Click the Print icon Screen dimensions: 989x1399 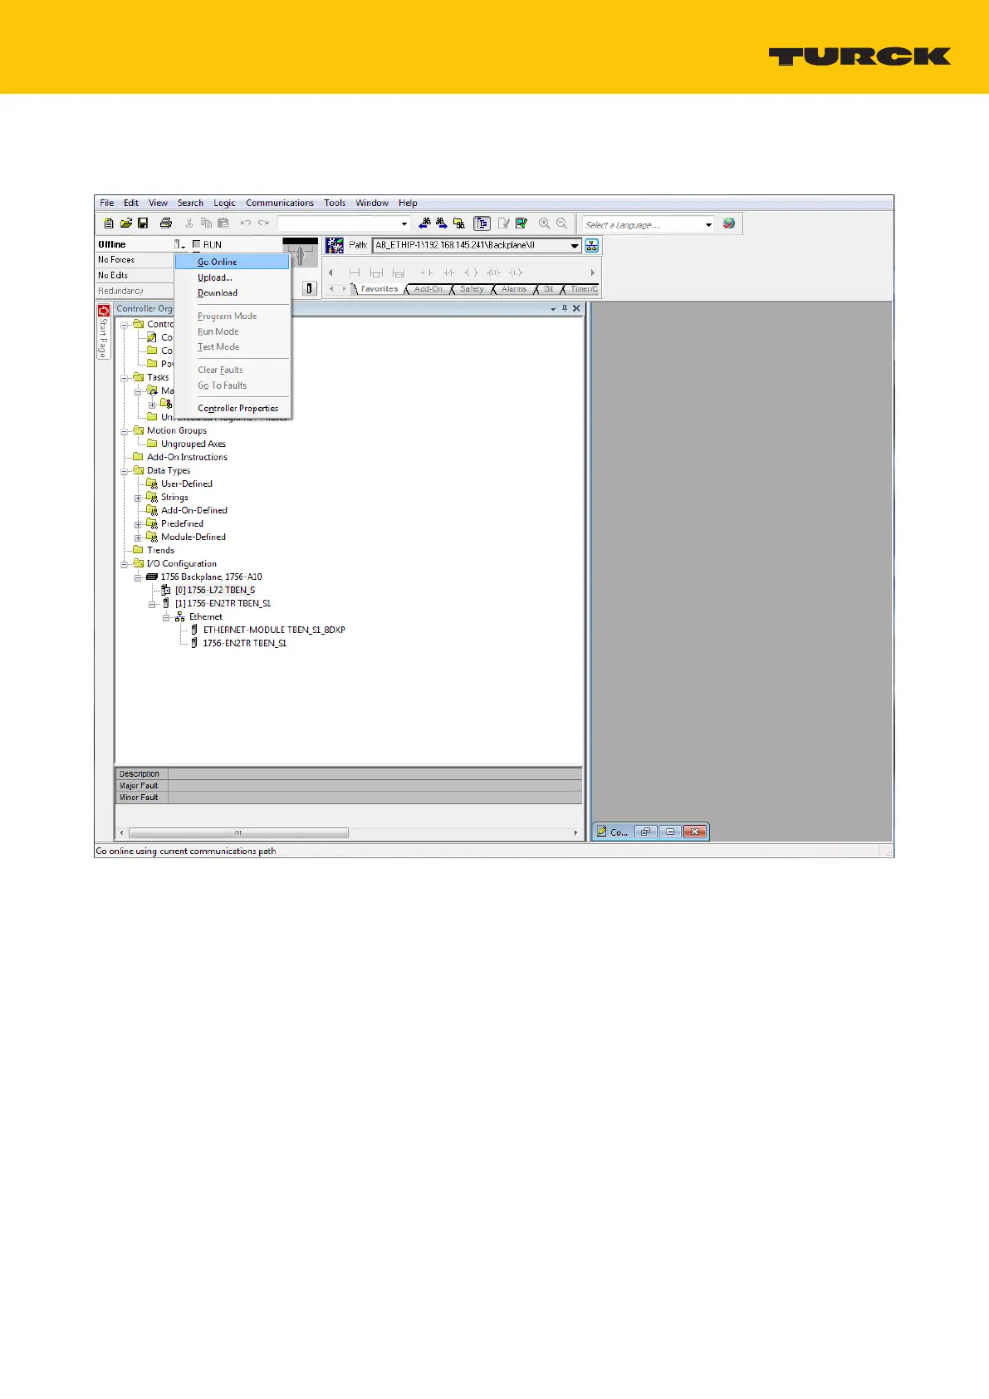[x=166, y=223]
